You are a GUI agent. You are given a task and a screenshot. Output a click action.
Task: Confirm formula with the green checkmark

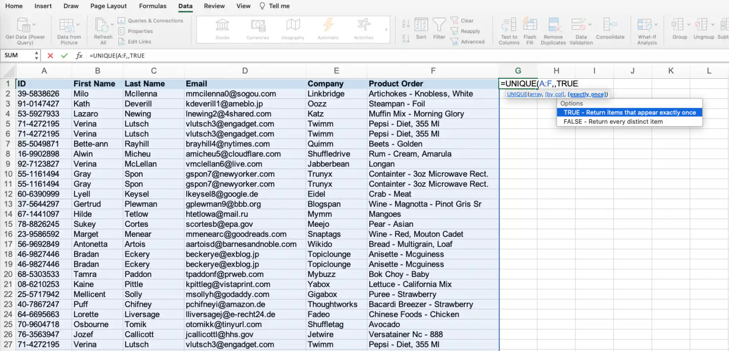pos(64,56)
